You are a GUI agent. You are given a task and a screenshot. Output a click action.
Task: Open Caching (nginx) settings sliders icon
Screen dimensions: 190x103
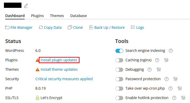(166, 60)
